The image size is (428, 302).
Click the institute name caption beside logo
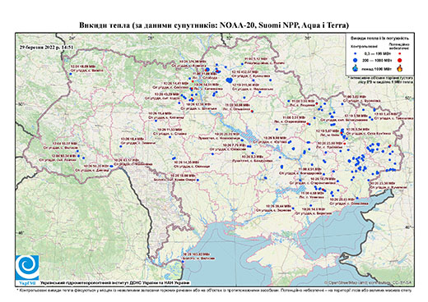[114, 283]
